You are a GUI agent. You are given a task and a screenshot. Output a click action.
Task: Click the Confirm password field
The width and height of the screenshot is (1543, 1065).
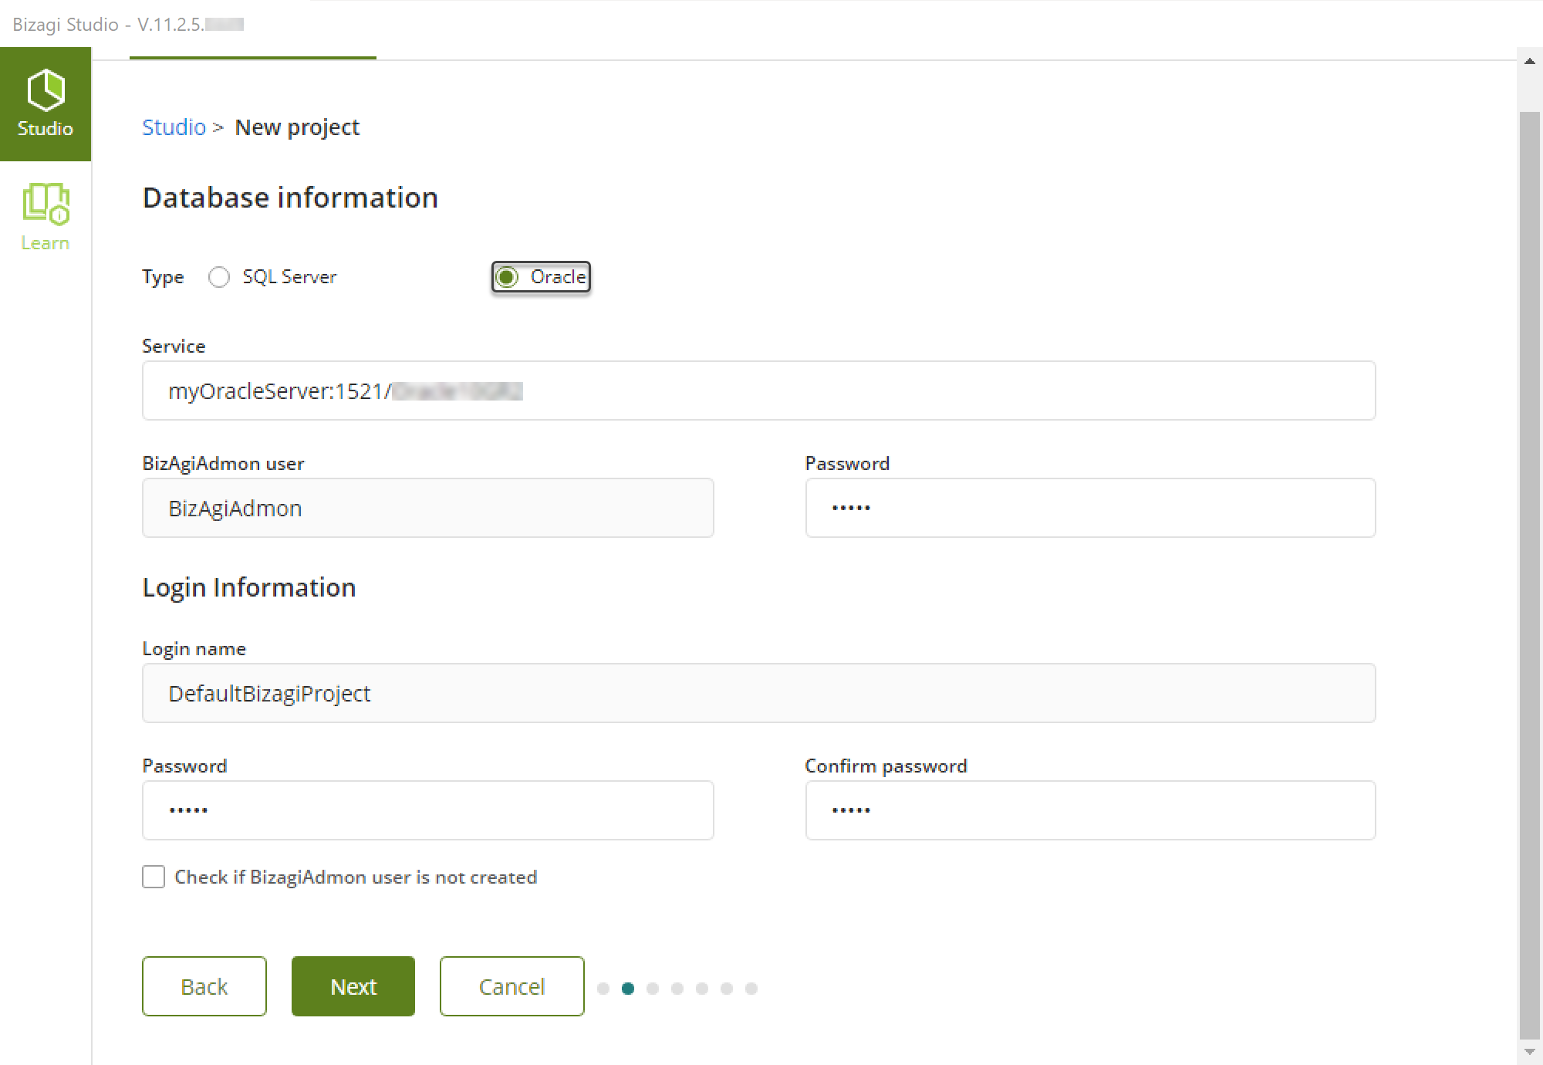tap(1090, 810)
